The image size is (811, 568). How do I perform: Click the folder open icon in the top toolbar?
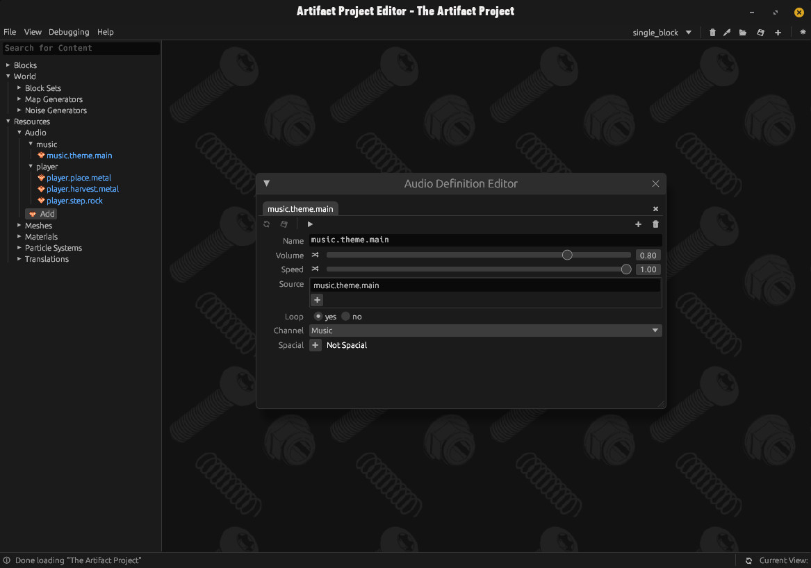coord(743,33)
